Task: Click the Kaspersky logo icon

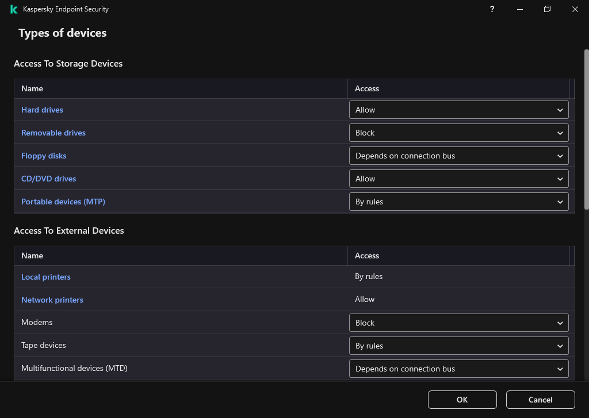Action: tap(14, 9)
